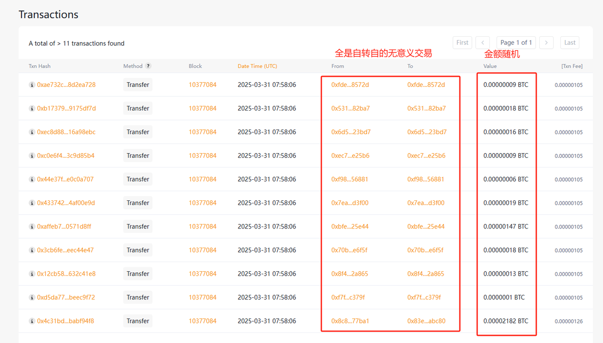The width and height of the screenshot is (603, 343).
Task: Open From address 0xf98...56881
Action: click(350, 179)
